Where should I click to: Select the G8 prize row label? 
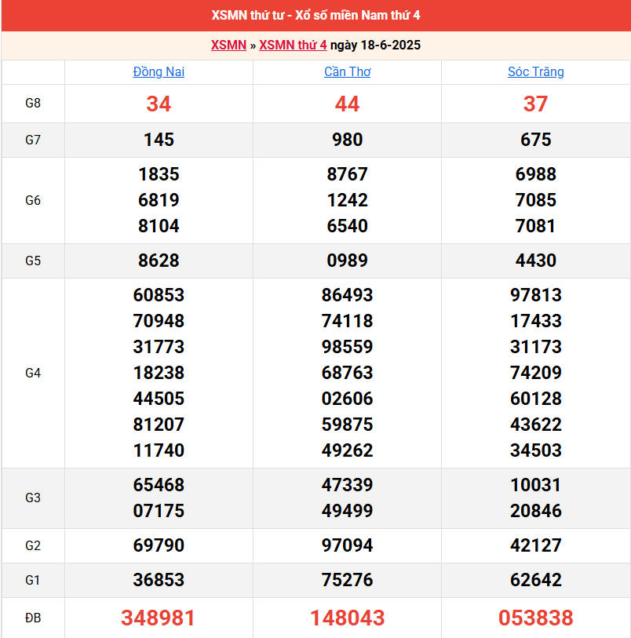click(33, 104)
